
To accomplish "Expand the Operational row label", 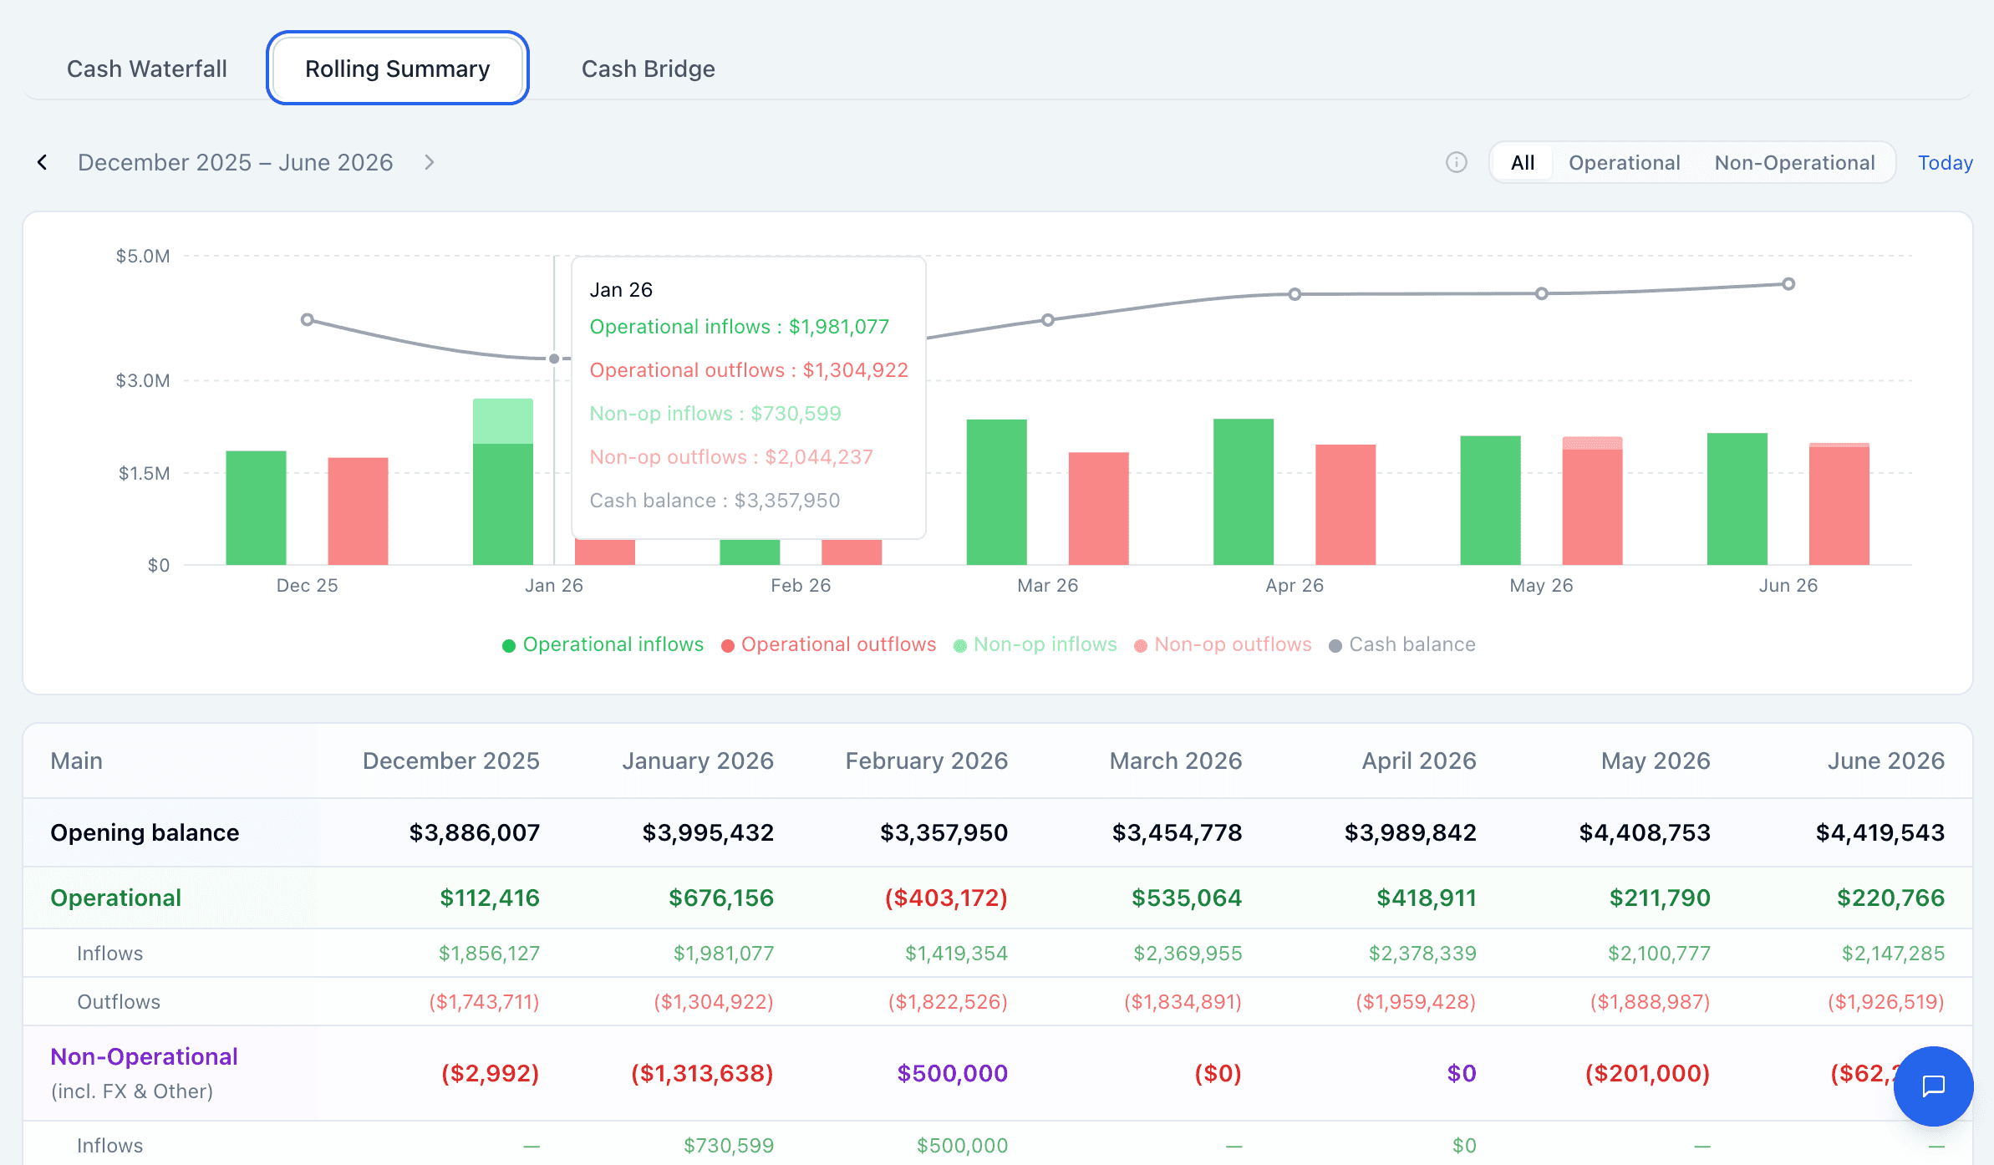I will click(x=116, y=898).
